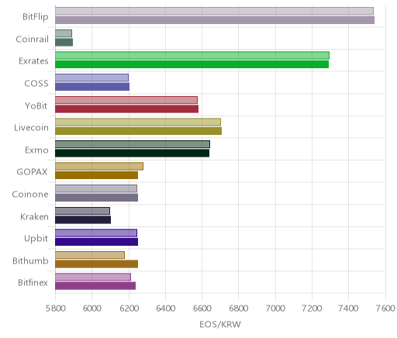Click the light green Exrates upper bar
Viewport: 397px width, 338px height.
[x=192, y=55]
